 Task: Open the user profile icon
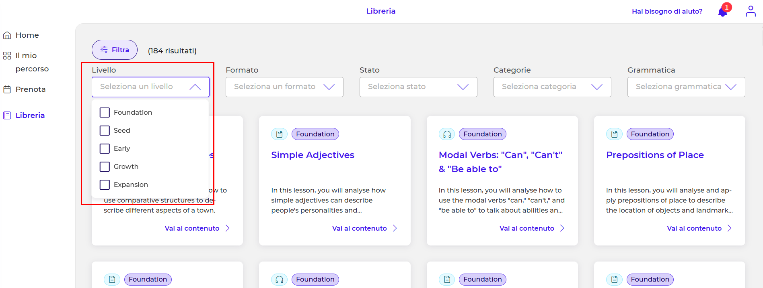(x=751, y=11)
